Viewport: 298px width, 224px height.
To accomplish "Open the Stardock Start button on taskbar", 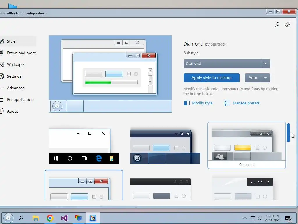I will (8, 218).
